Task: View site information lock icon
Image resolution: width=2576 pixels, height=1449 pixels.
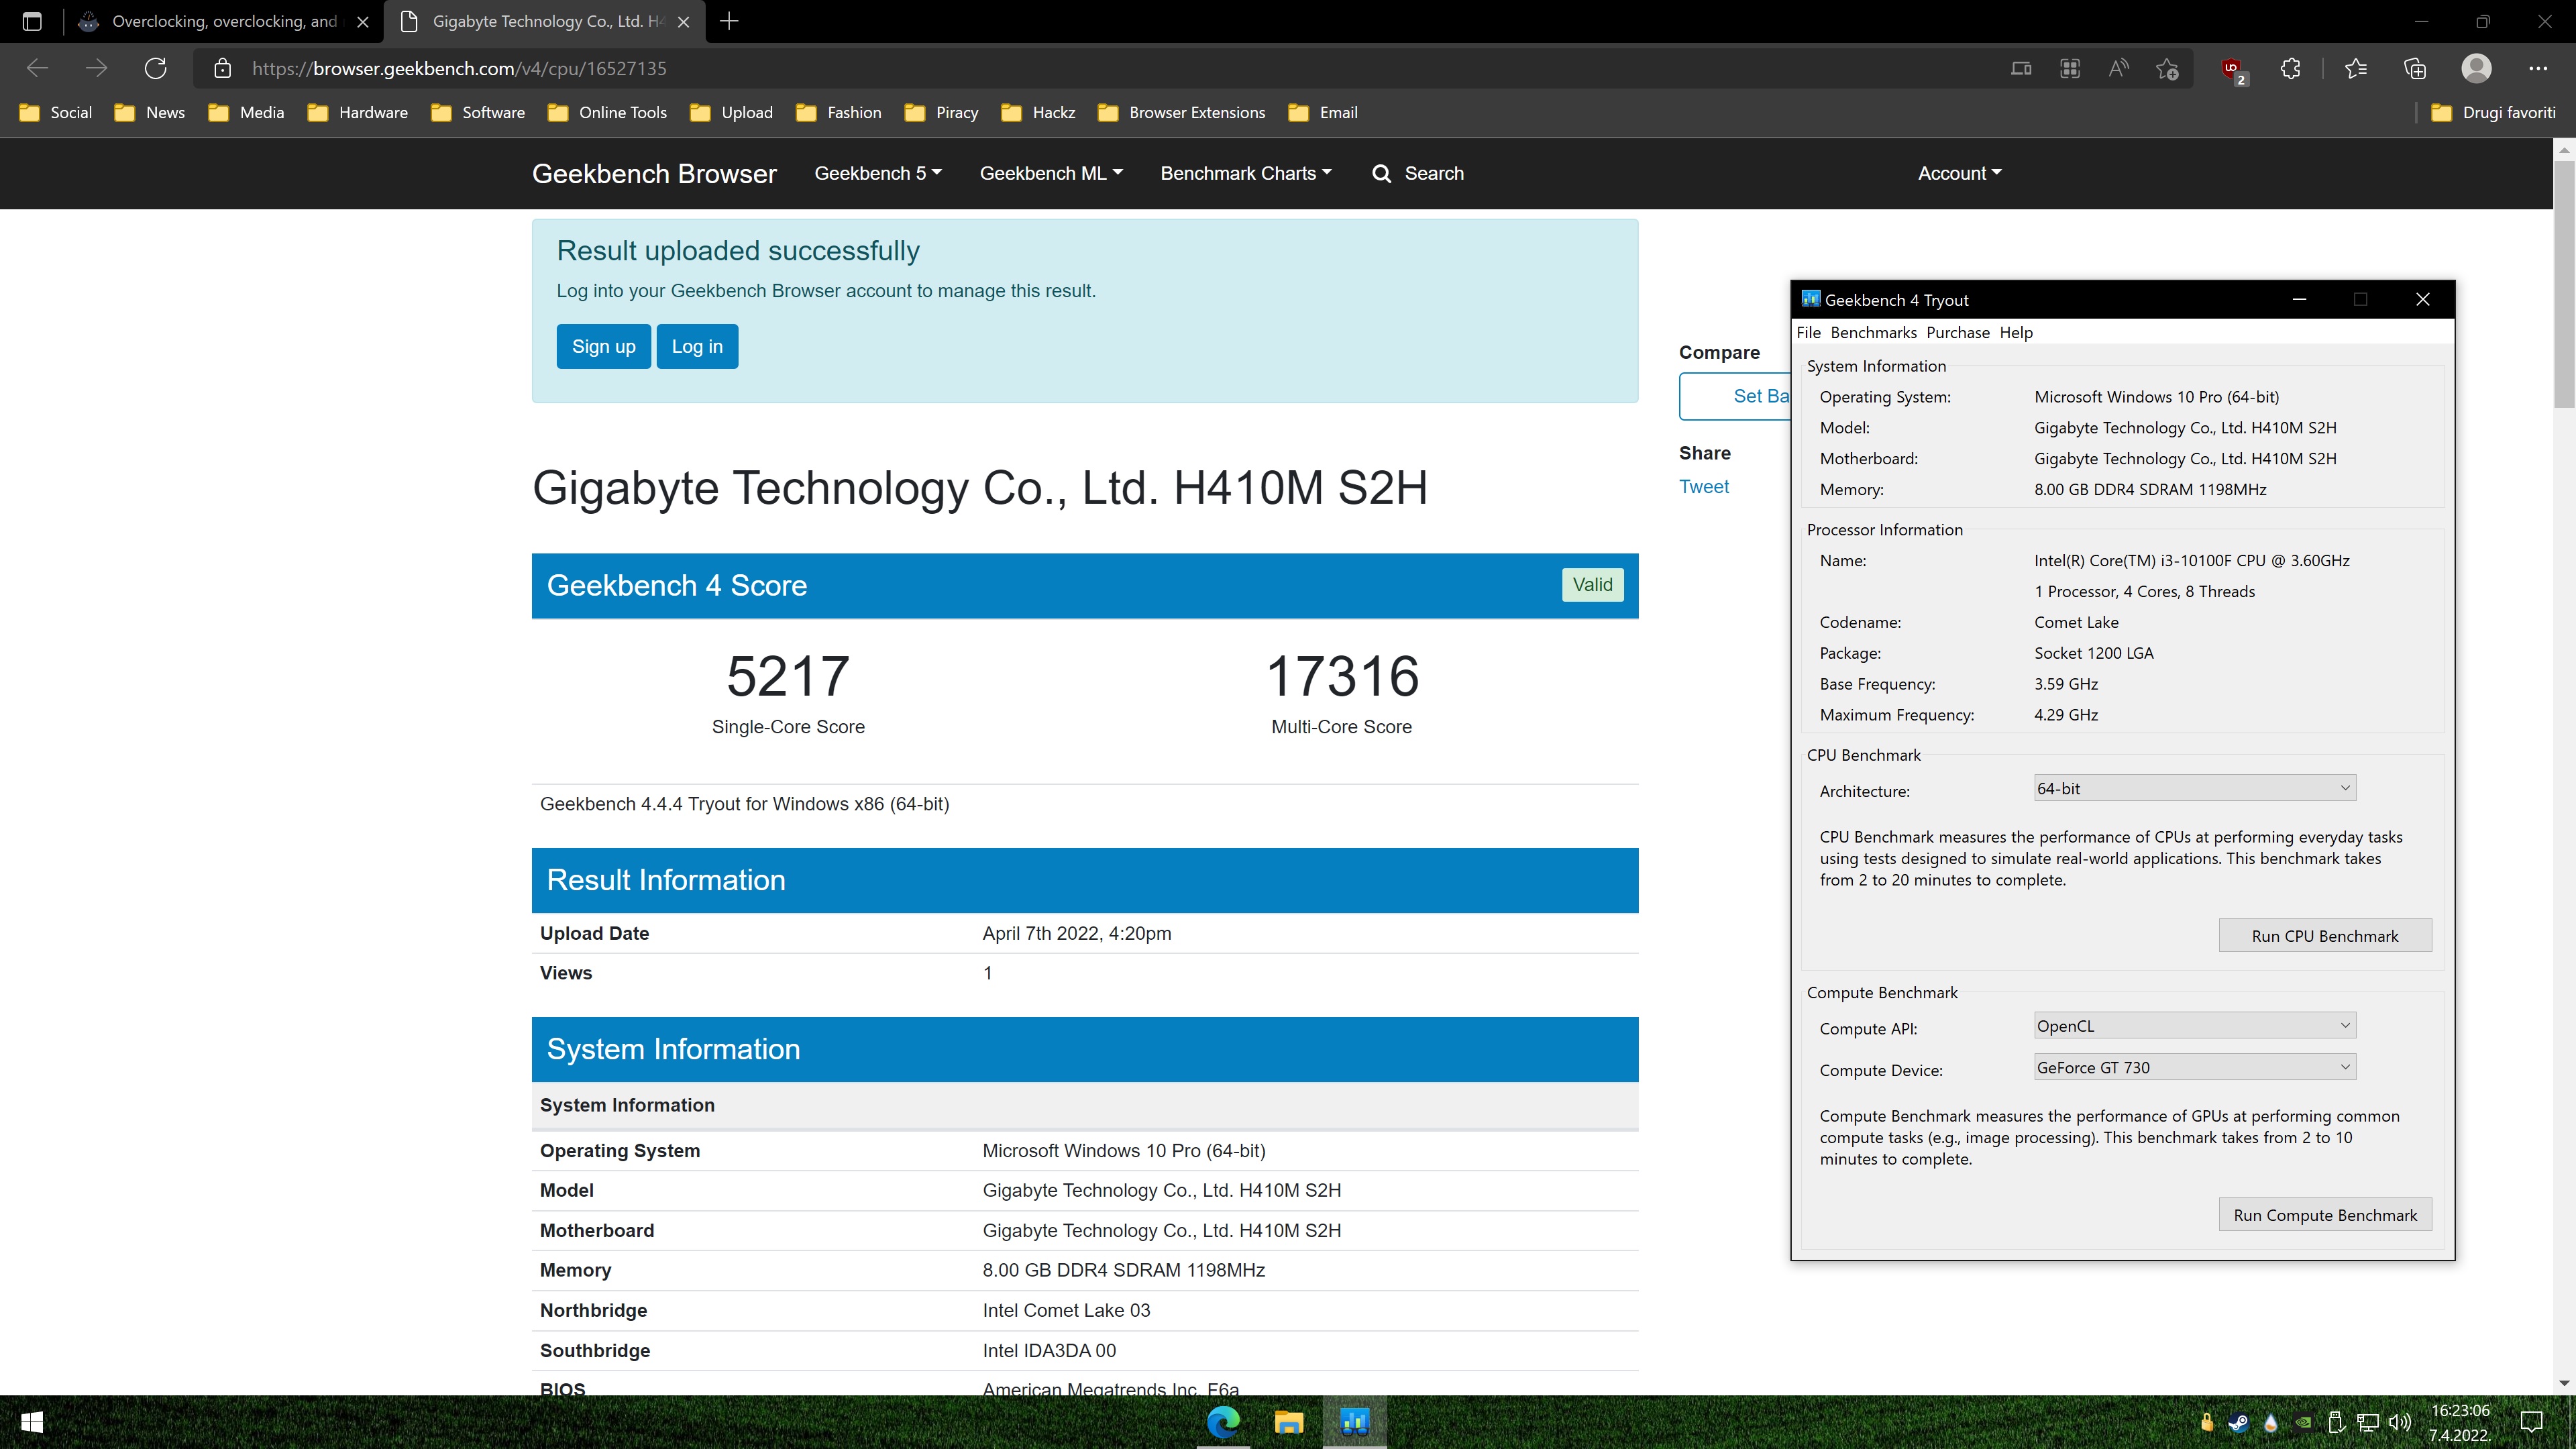Action: [222, 68]
